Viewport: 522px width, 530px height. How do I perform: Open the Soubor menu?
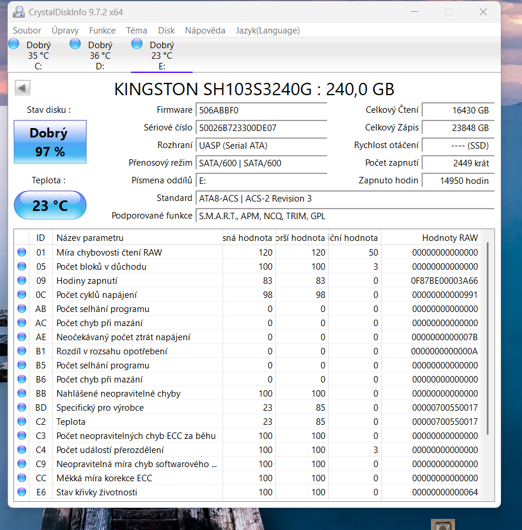tap(27, 30)
